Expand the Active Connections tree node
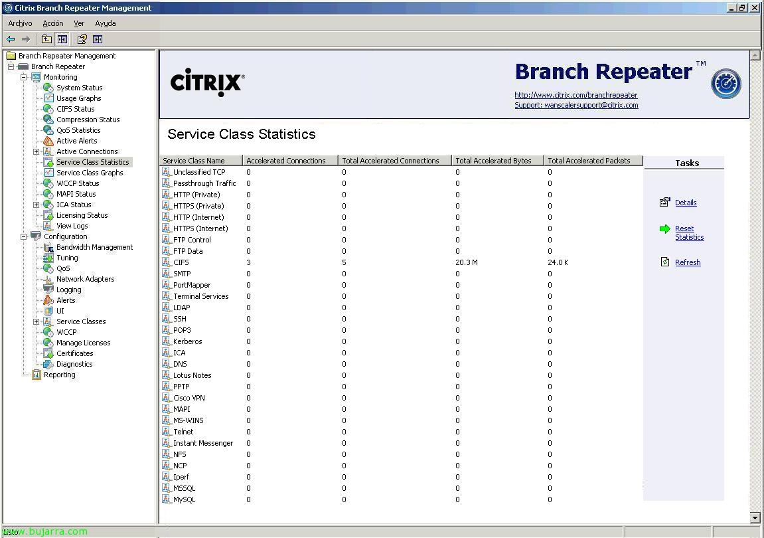Image resolution: width=764 pixels, height=538 pixels. pyautogui.click(x=36, y=151)
